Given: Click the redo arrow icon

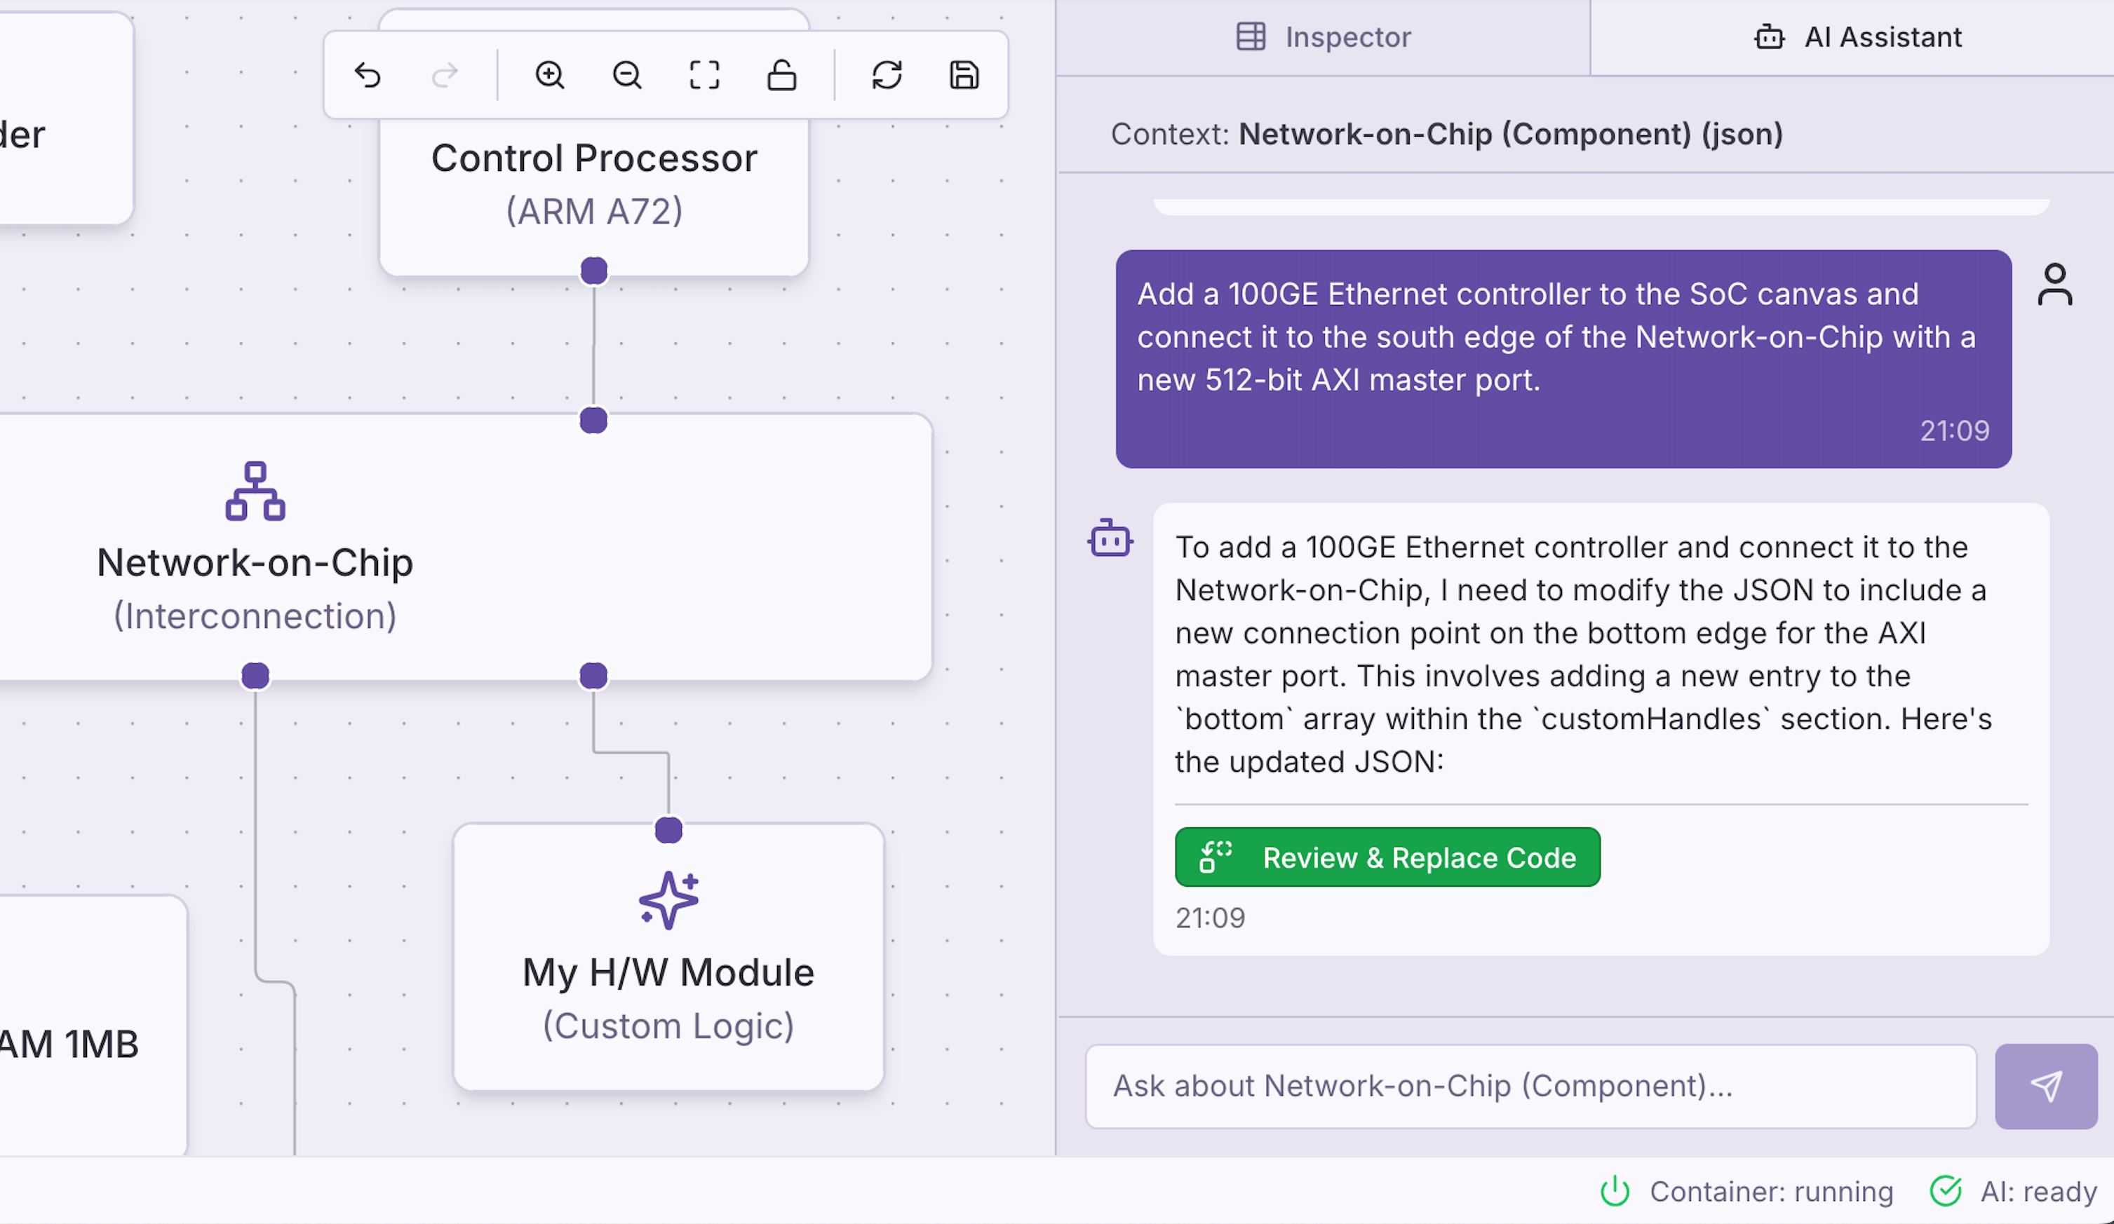Looking at the screenshot, I should [x=445, y=76].
